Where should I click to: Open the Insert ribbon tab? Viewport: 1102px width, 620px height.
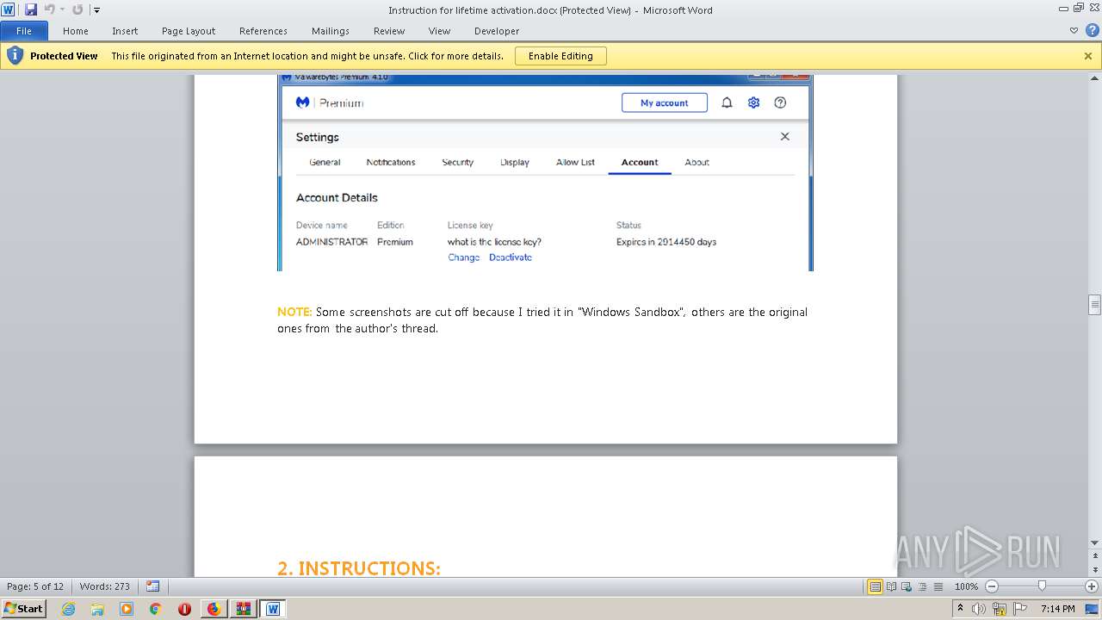click(125, 30)
